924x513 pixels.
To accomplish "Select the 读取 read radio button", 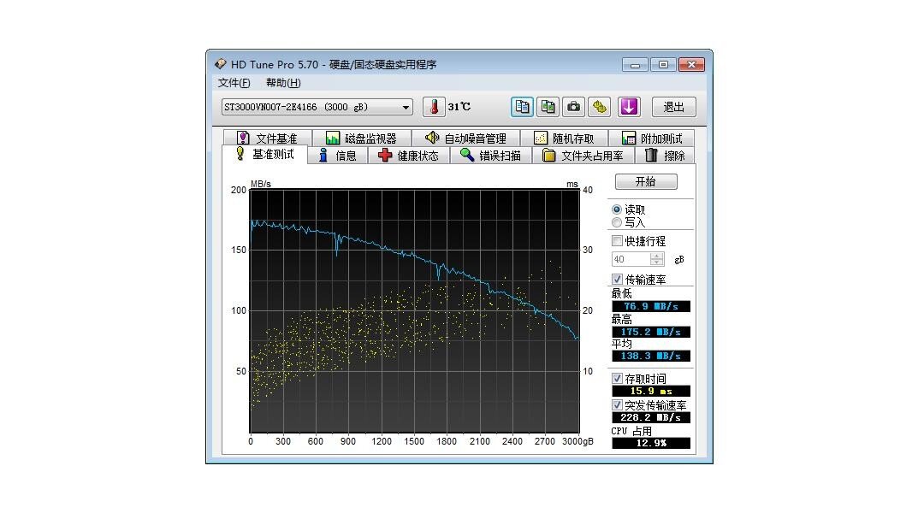I will pos(617,209).
